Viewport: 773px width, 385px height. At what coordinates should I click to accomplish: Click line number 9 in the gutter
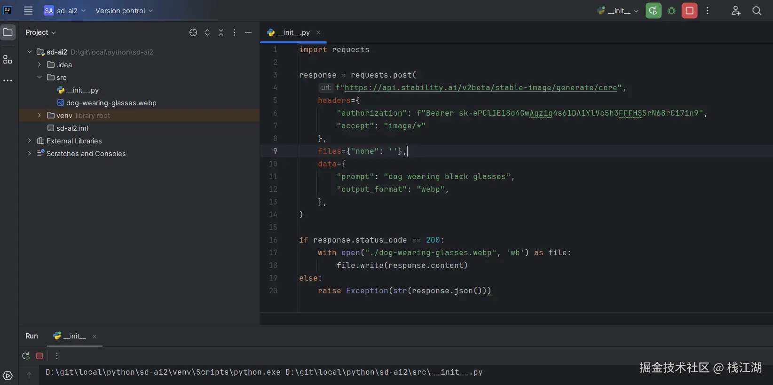click(x=275, y=151)
